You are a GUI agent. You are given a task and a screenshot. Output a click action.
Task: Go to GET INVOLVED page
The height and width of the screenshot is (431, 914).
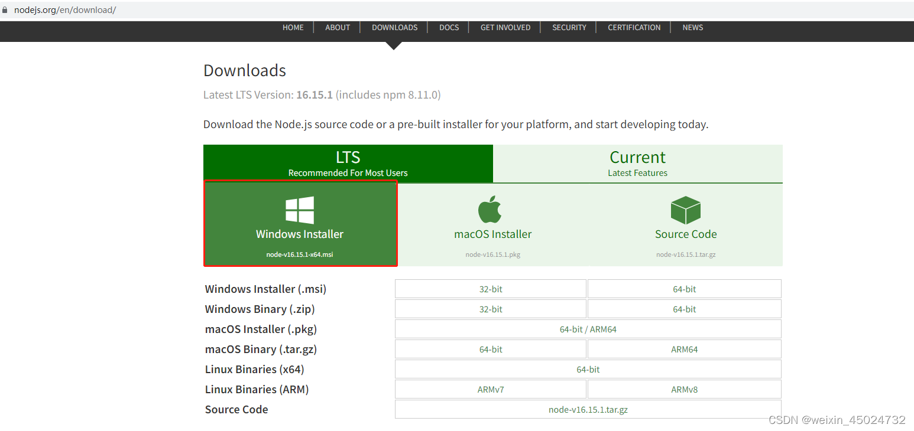point(505,27)
